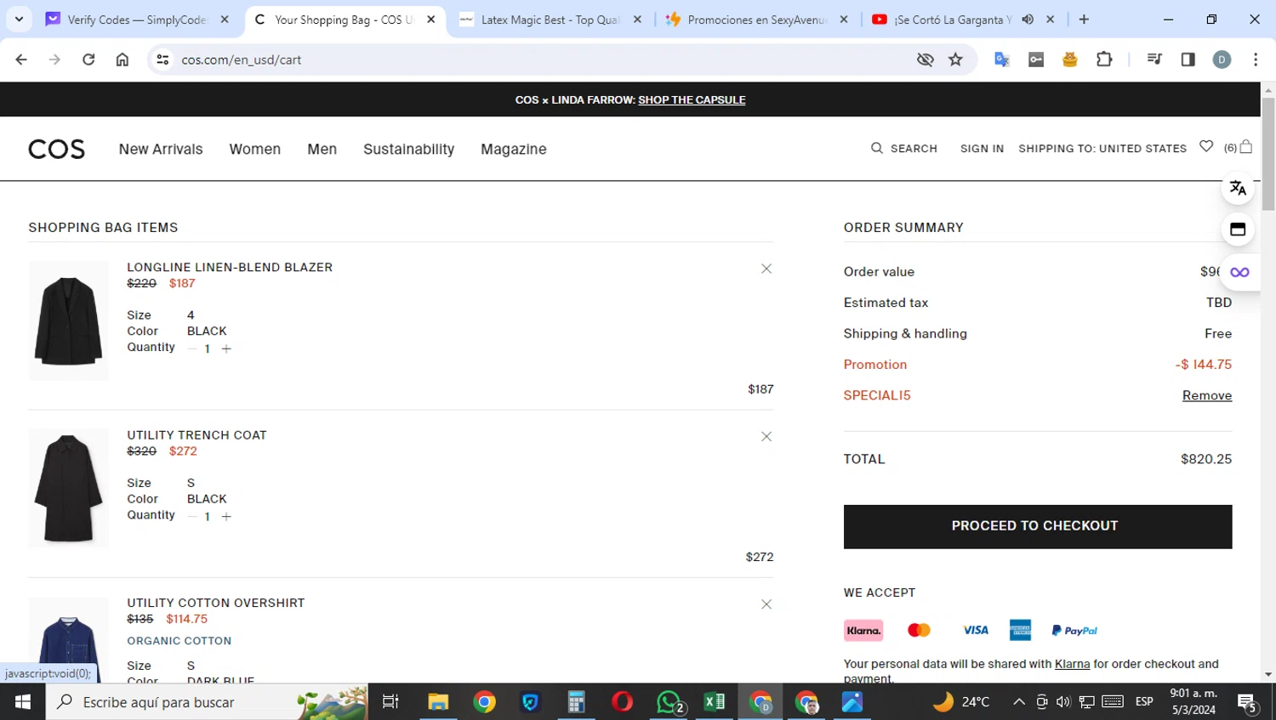Switch to Promociones en SexyAvenue tab

pos(756,20)
